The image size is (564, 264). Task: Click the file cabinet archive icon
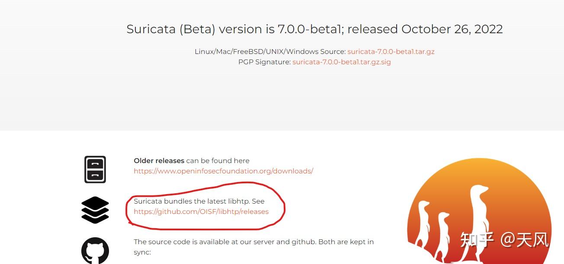tap(95, 169)
